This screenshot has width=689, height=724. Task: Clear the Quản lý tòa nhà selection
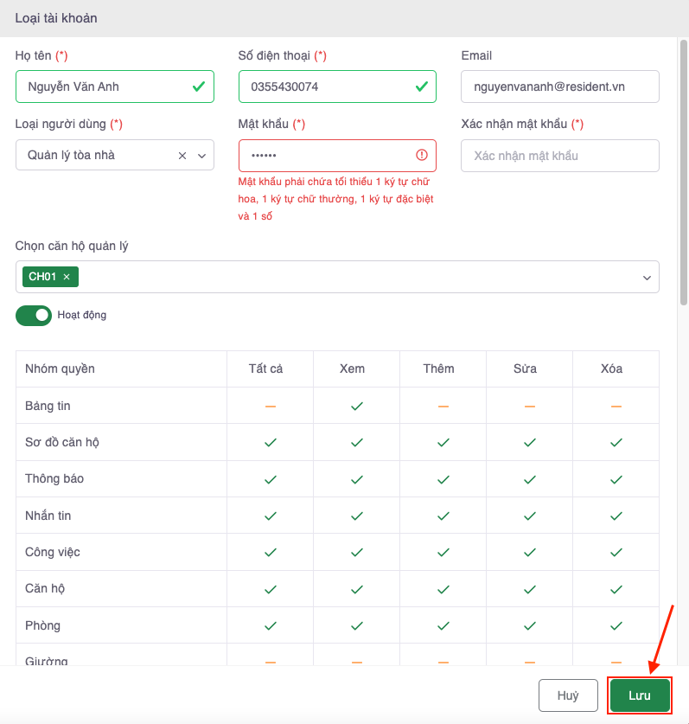[182, 156]
